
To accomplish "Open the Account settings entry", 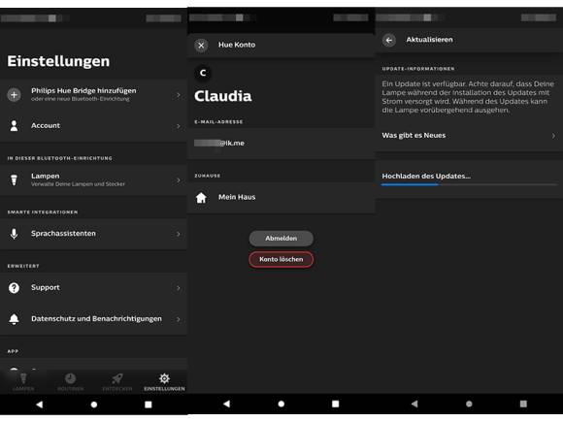I will [93, 126].
